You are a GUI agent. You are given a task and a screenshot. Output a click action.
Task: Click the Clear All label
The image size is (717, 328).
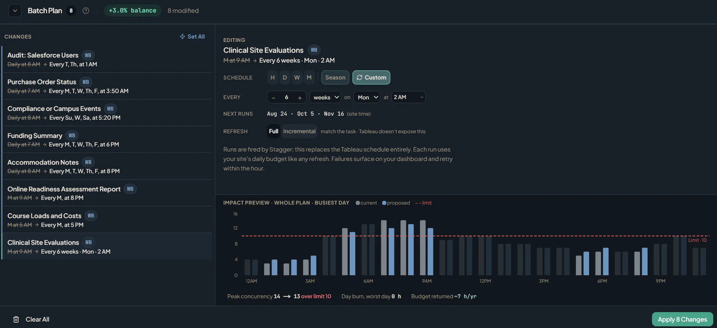tap(37, 320)
